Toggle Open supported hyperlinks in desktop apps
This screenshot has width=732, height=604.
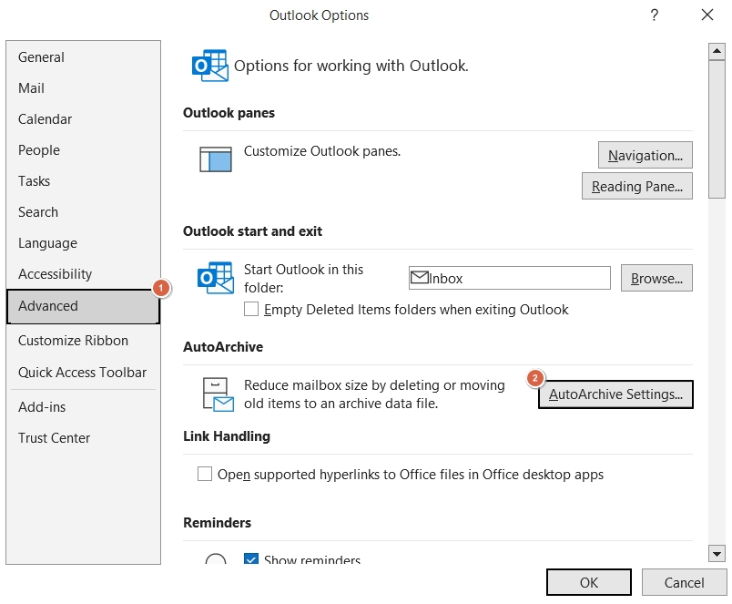pyautogui.click(x=205, y=474)
